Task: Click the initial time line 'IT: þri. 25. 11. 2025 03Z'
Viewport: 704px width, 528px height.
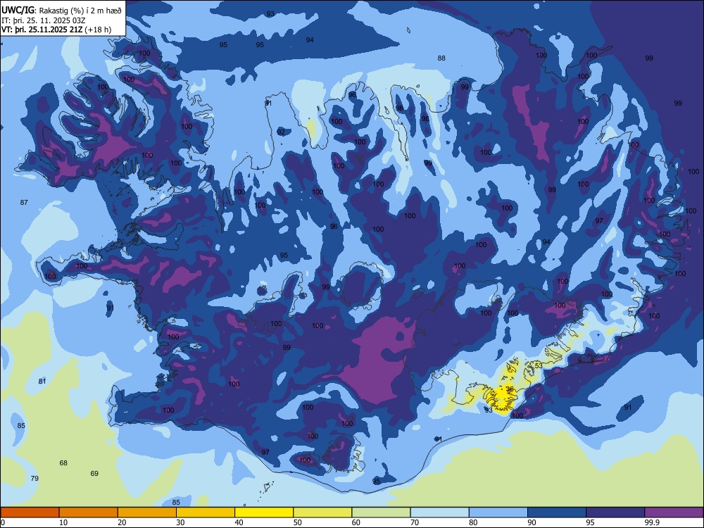Action: click(x=44, y=20)
